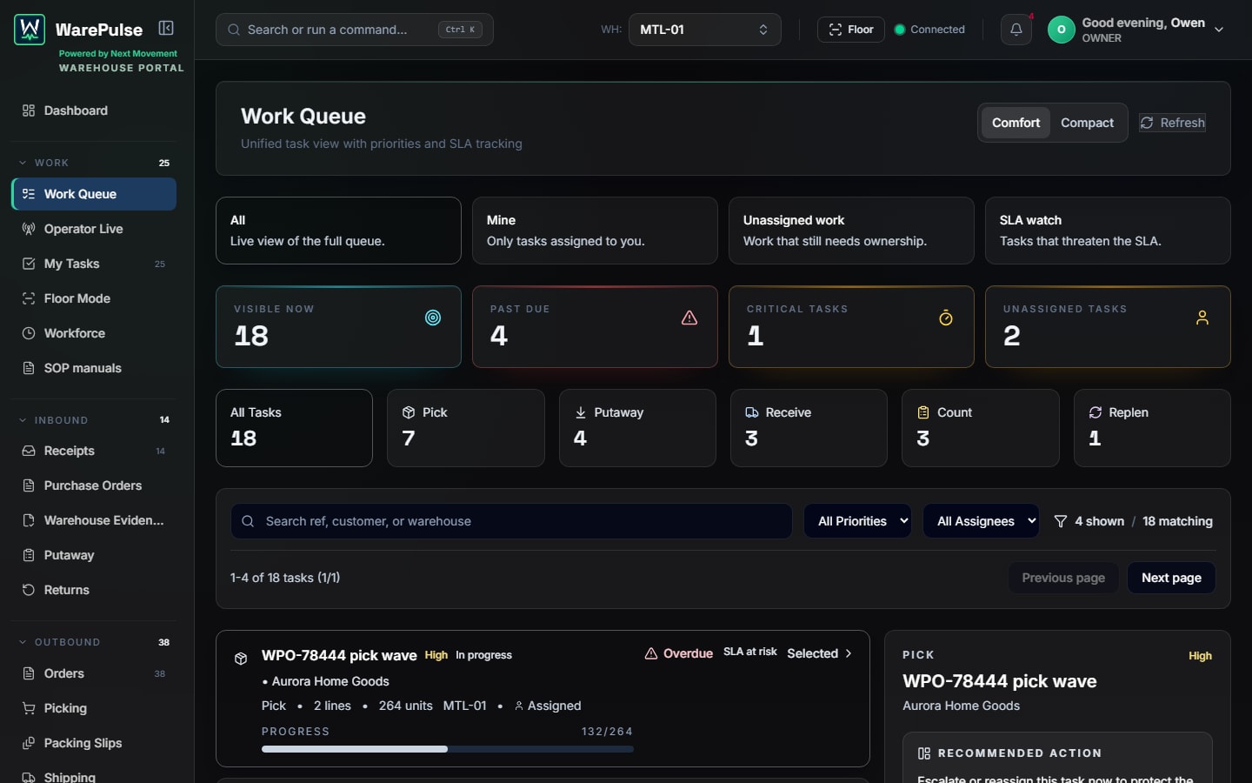Click the Dashboard grid icon
Screen dimensions: 1252x783
29,110
